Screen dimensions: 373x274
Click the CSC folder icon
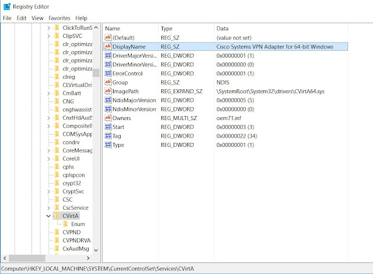[x=57, y=199]
